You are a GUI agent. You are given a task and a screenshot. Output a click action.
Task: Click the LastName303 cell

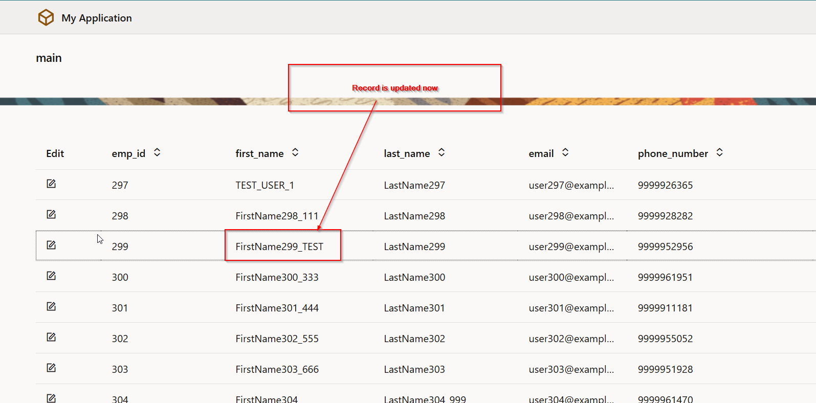pyautogui.click(x=414, y=369)
